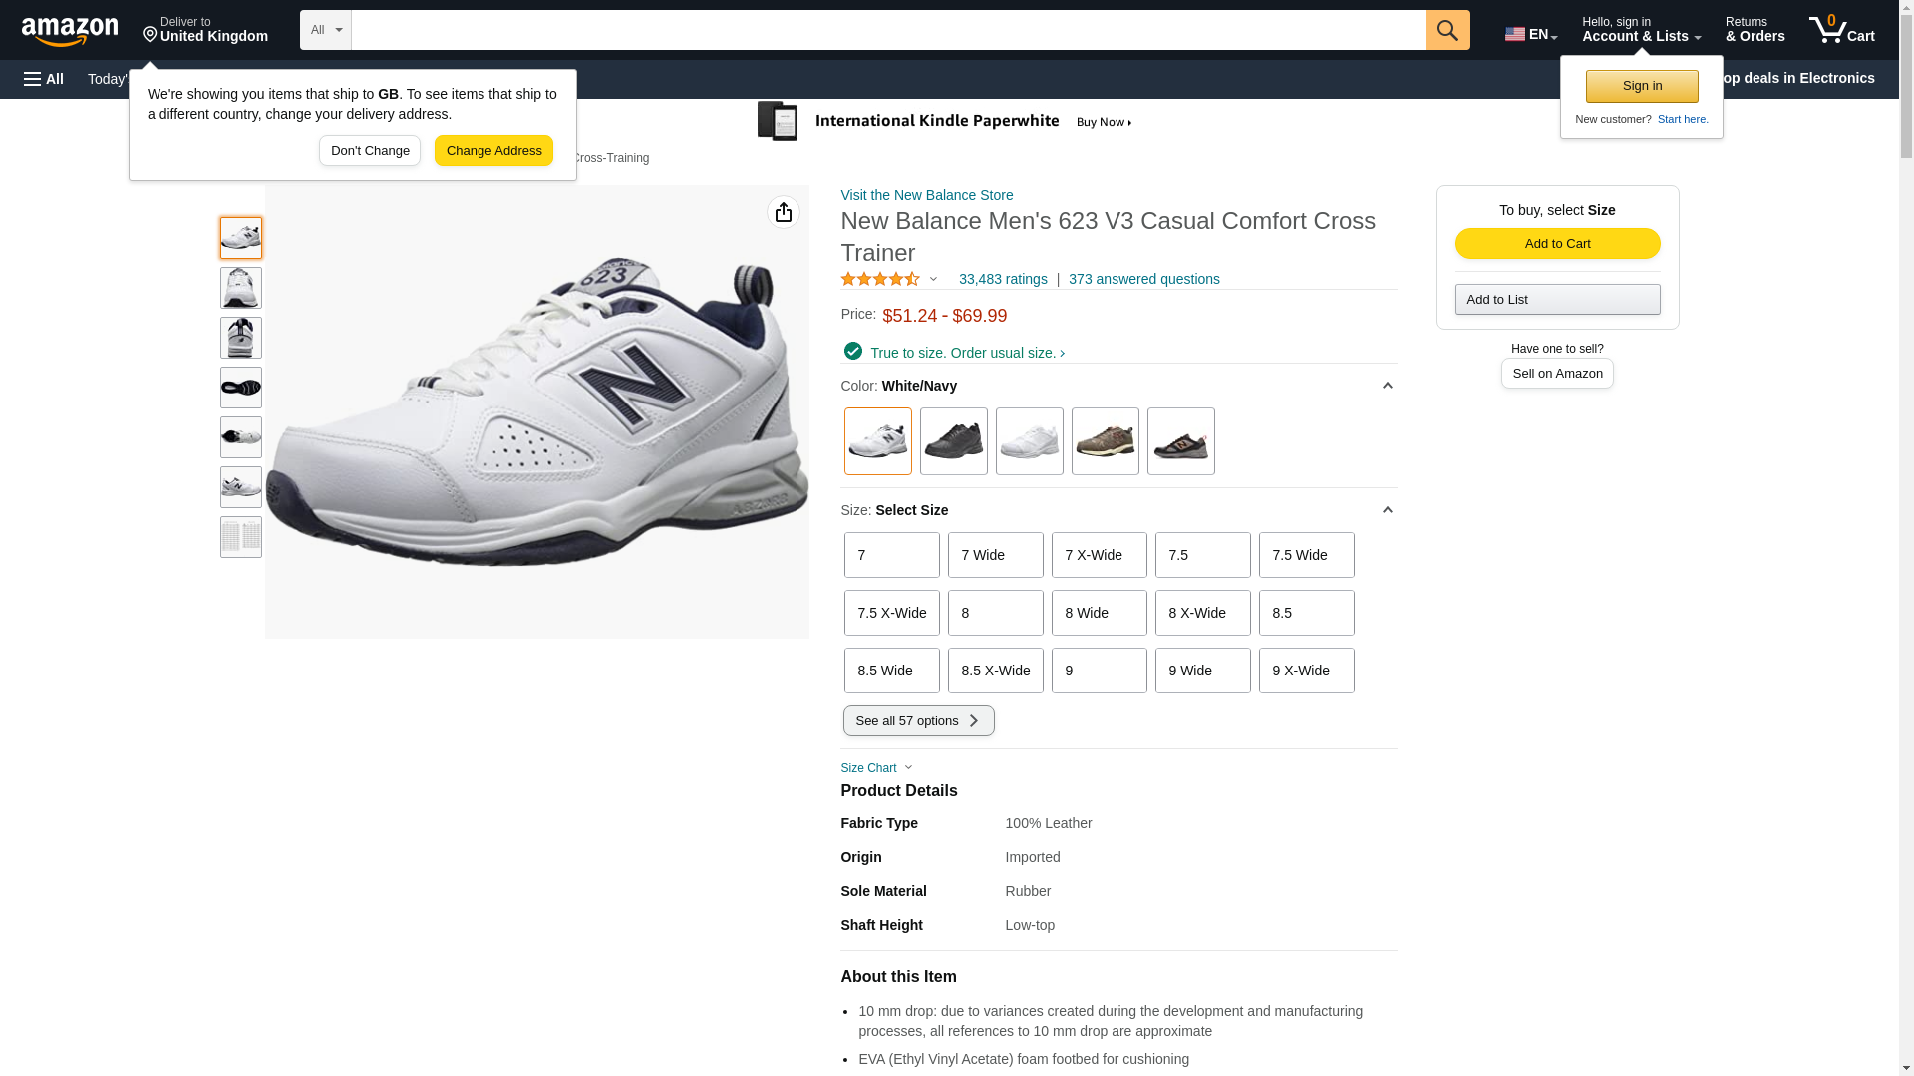Expand the Size Chart dropdown
This screenshot has height=1076, width=1914.
[x=876, y=768]
